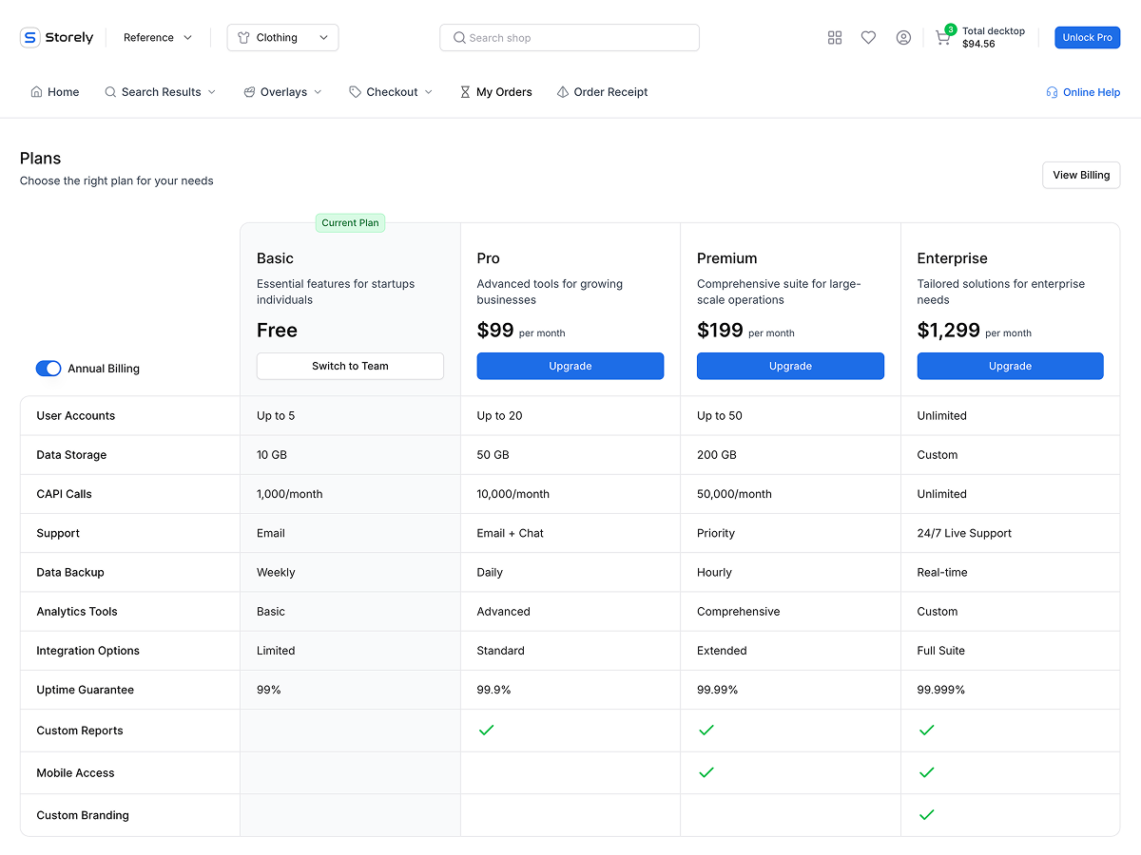Open the apps grid icon

point(835,37)
